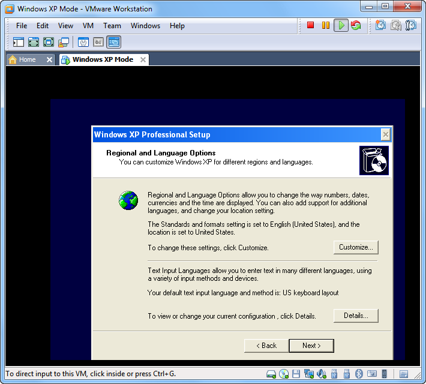Viewport: 426px width, 384px height.
Task: Click the 'To change these settings, click Customize.' text
Action: point(208,248)
